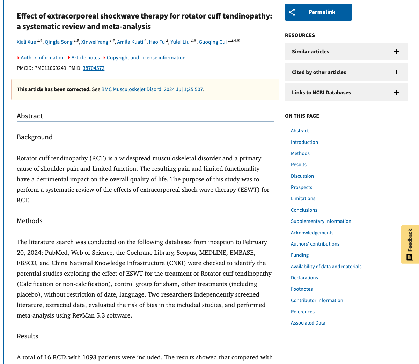This screenshot has height=364, width=419.
Task: Open author Xiali Xue's profile link
Action: point(26,42)
